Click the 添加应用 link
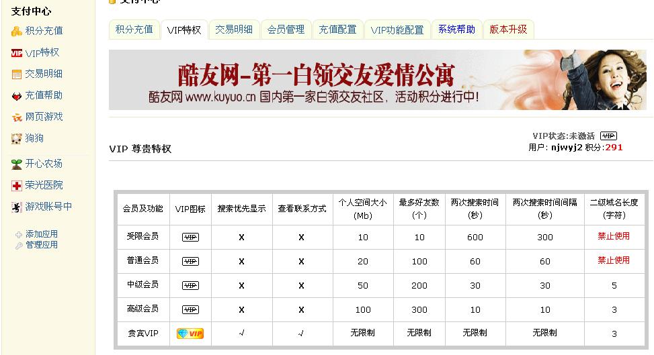This screenshot has width=654, height=355. tap(42, 234)
